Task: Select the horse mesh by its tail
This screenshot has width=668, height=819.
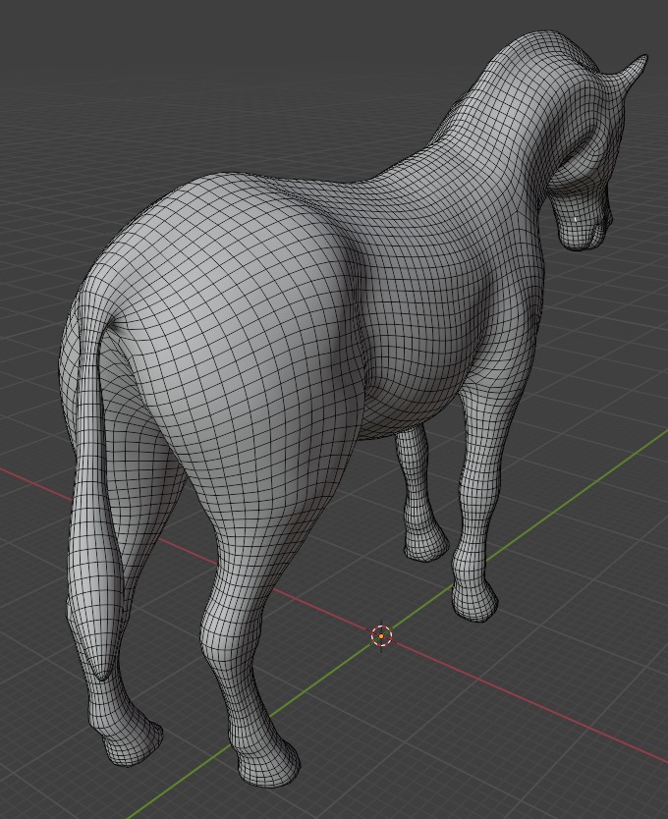Action: [94, 496]
